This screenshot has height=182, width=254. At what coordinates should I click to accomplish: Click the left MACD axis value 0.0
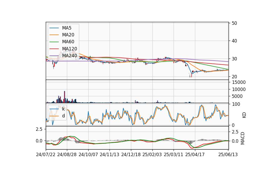click(x=39, y=141)
